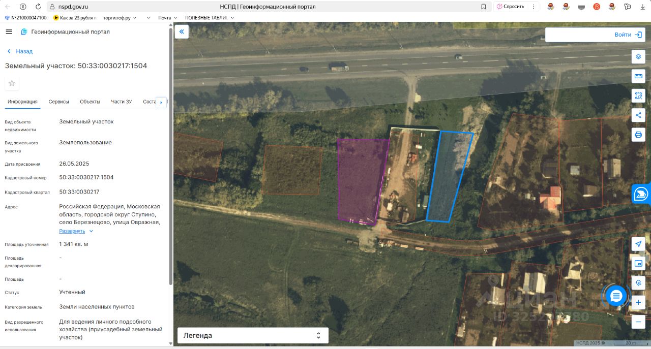Click the Землепользование value

click(x=85, y=142)
